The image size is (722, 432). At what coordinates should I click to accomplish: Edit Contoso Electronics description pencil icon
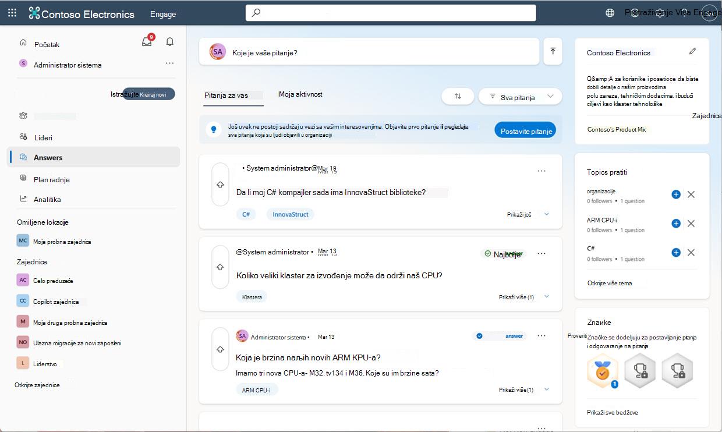[692, 51]
